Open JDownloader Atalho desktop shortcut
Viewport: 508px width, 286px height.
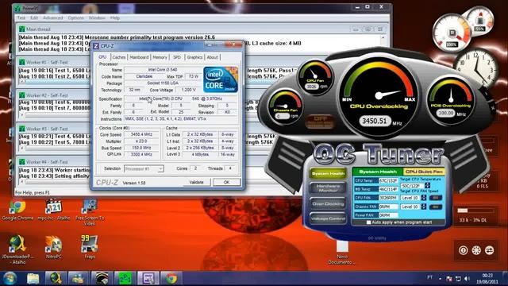tap(17, 249)
